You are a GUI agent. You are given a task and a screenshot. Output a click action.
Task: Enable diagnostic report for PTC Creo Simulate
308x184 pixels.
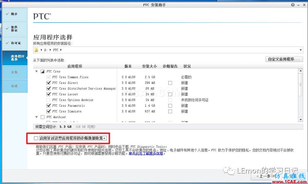(x=170, y=111)
